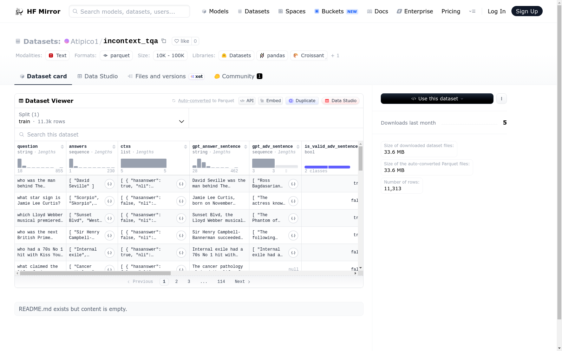Click the Log In link
This screenshot has width=562, height=351.
pos(497,12)
